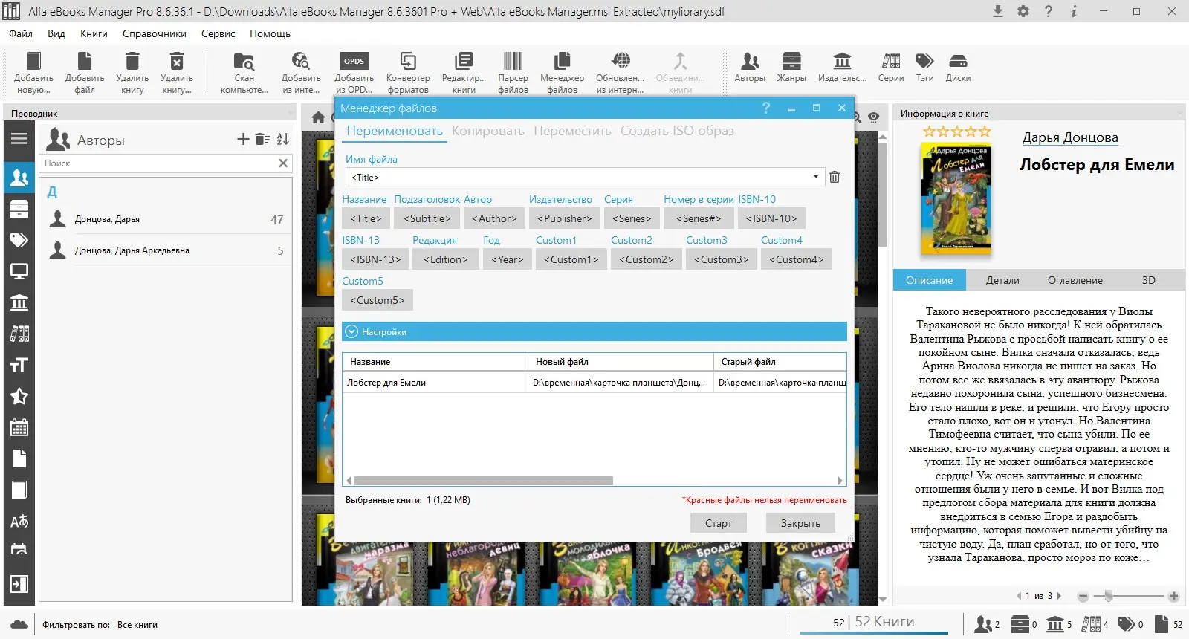Viewport: 1189px width, 639px height.
Task: Click Update from internet globe icon
Action: click(621, 61)
